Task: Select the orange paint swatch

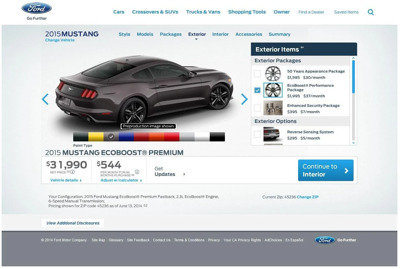Action: coord(157,137)
